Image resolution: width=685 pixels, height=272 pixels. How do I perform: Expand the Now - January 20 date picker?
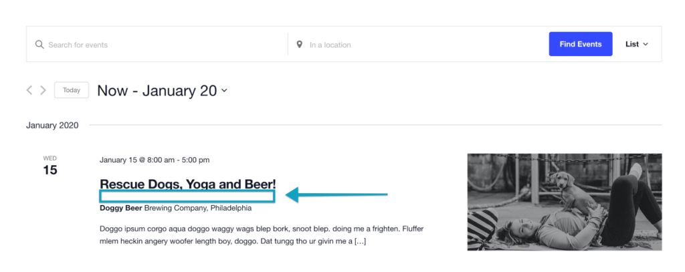click(x=162, y=90)
